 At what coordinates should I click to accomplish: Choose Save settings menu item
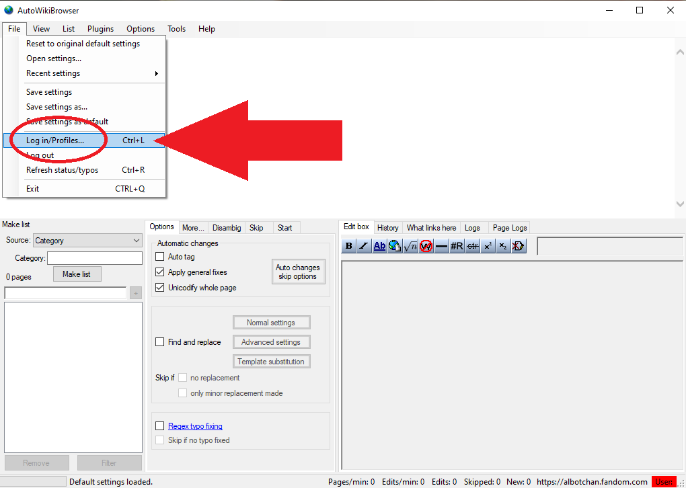coord(84,92)
